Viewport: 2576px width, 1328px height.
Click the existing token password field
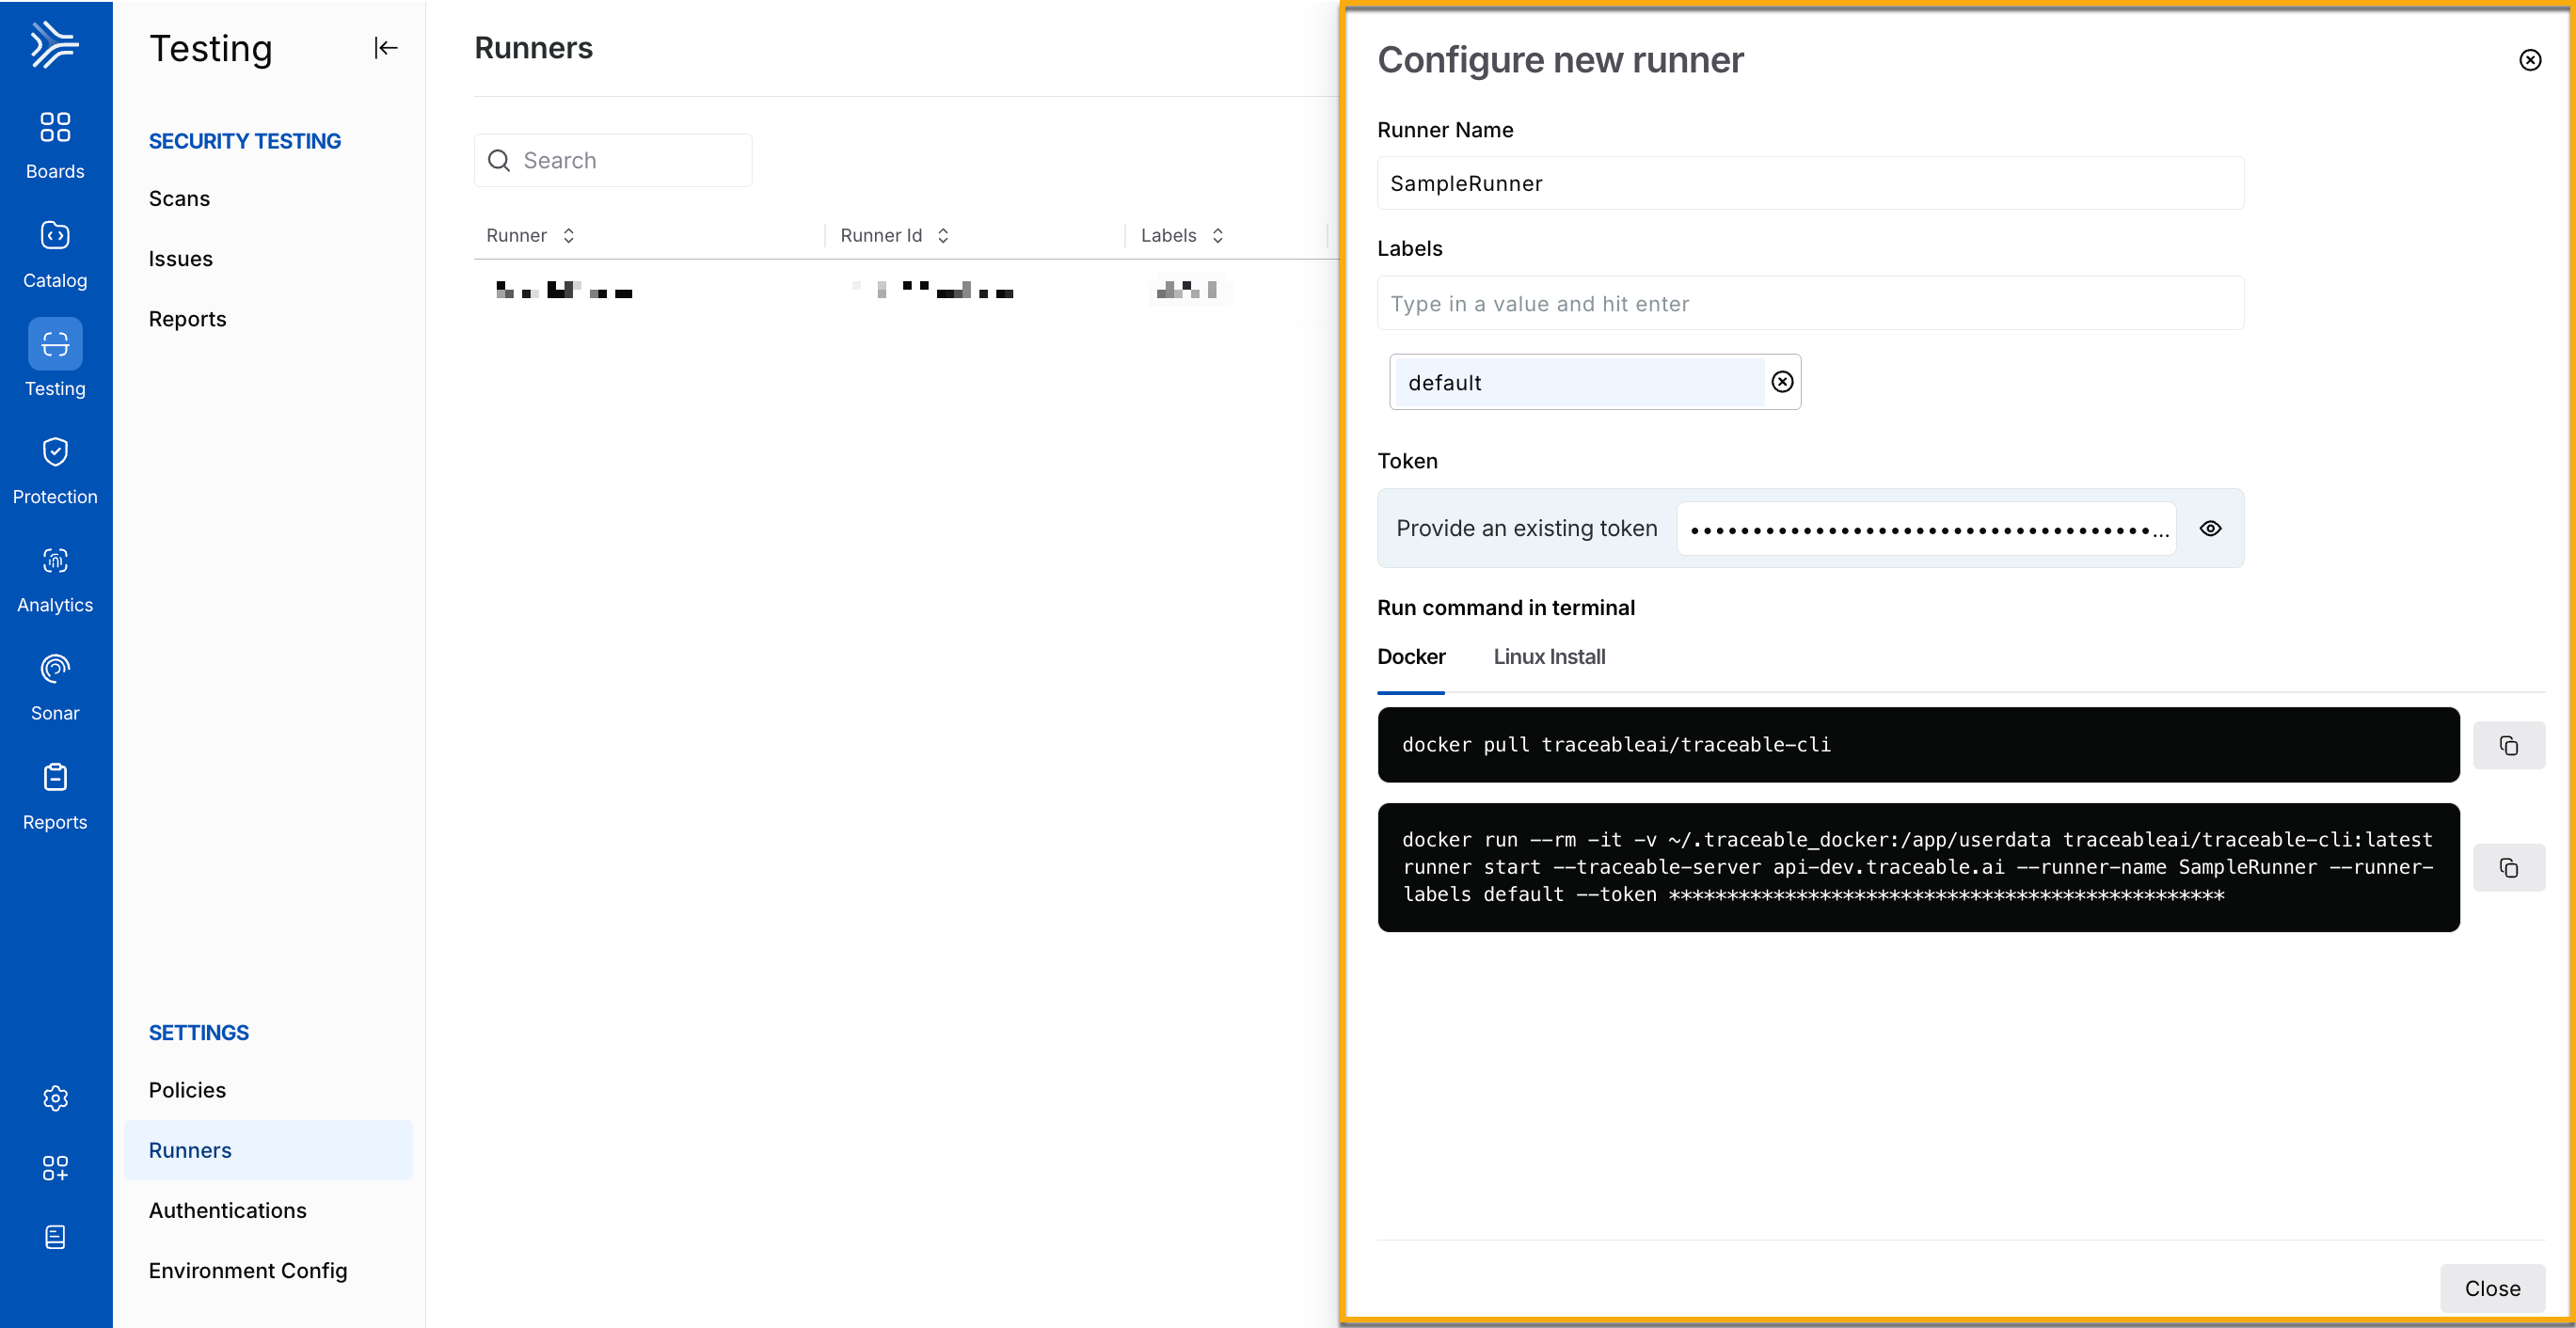1925,528
